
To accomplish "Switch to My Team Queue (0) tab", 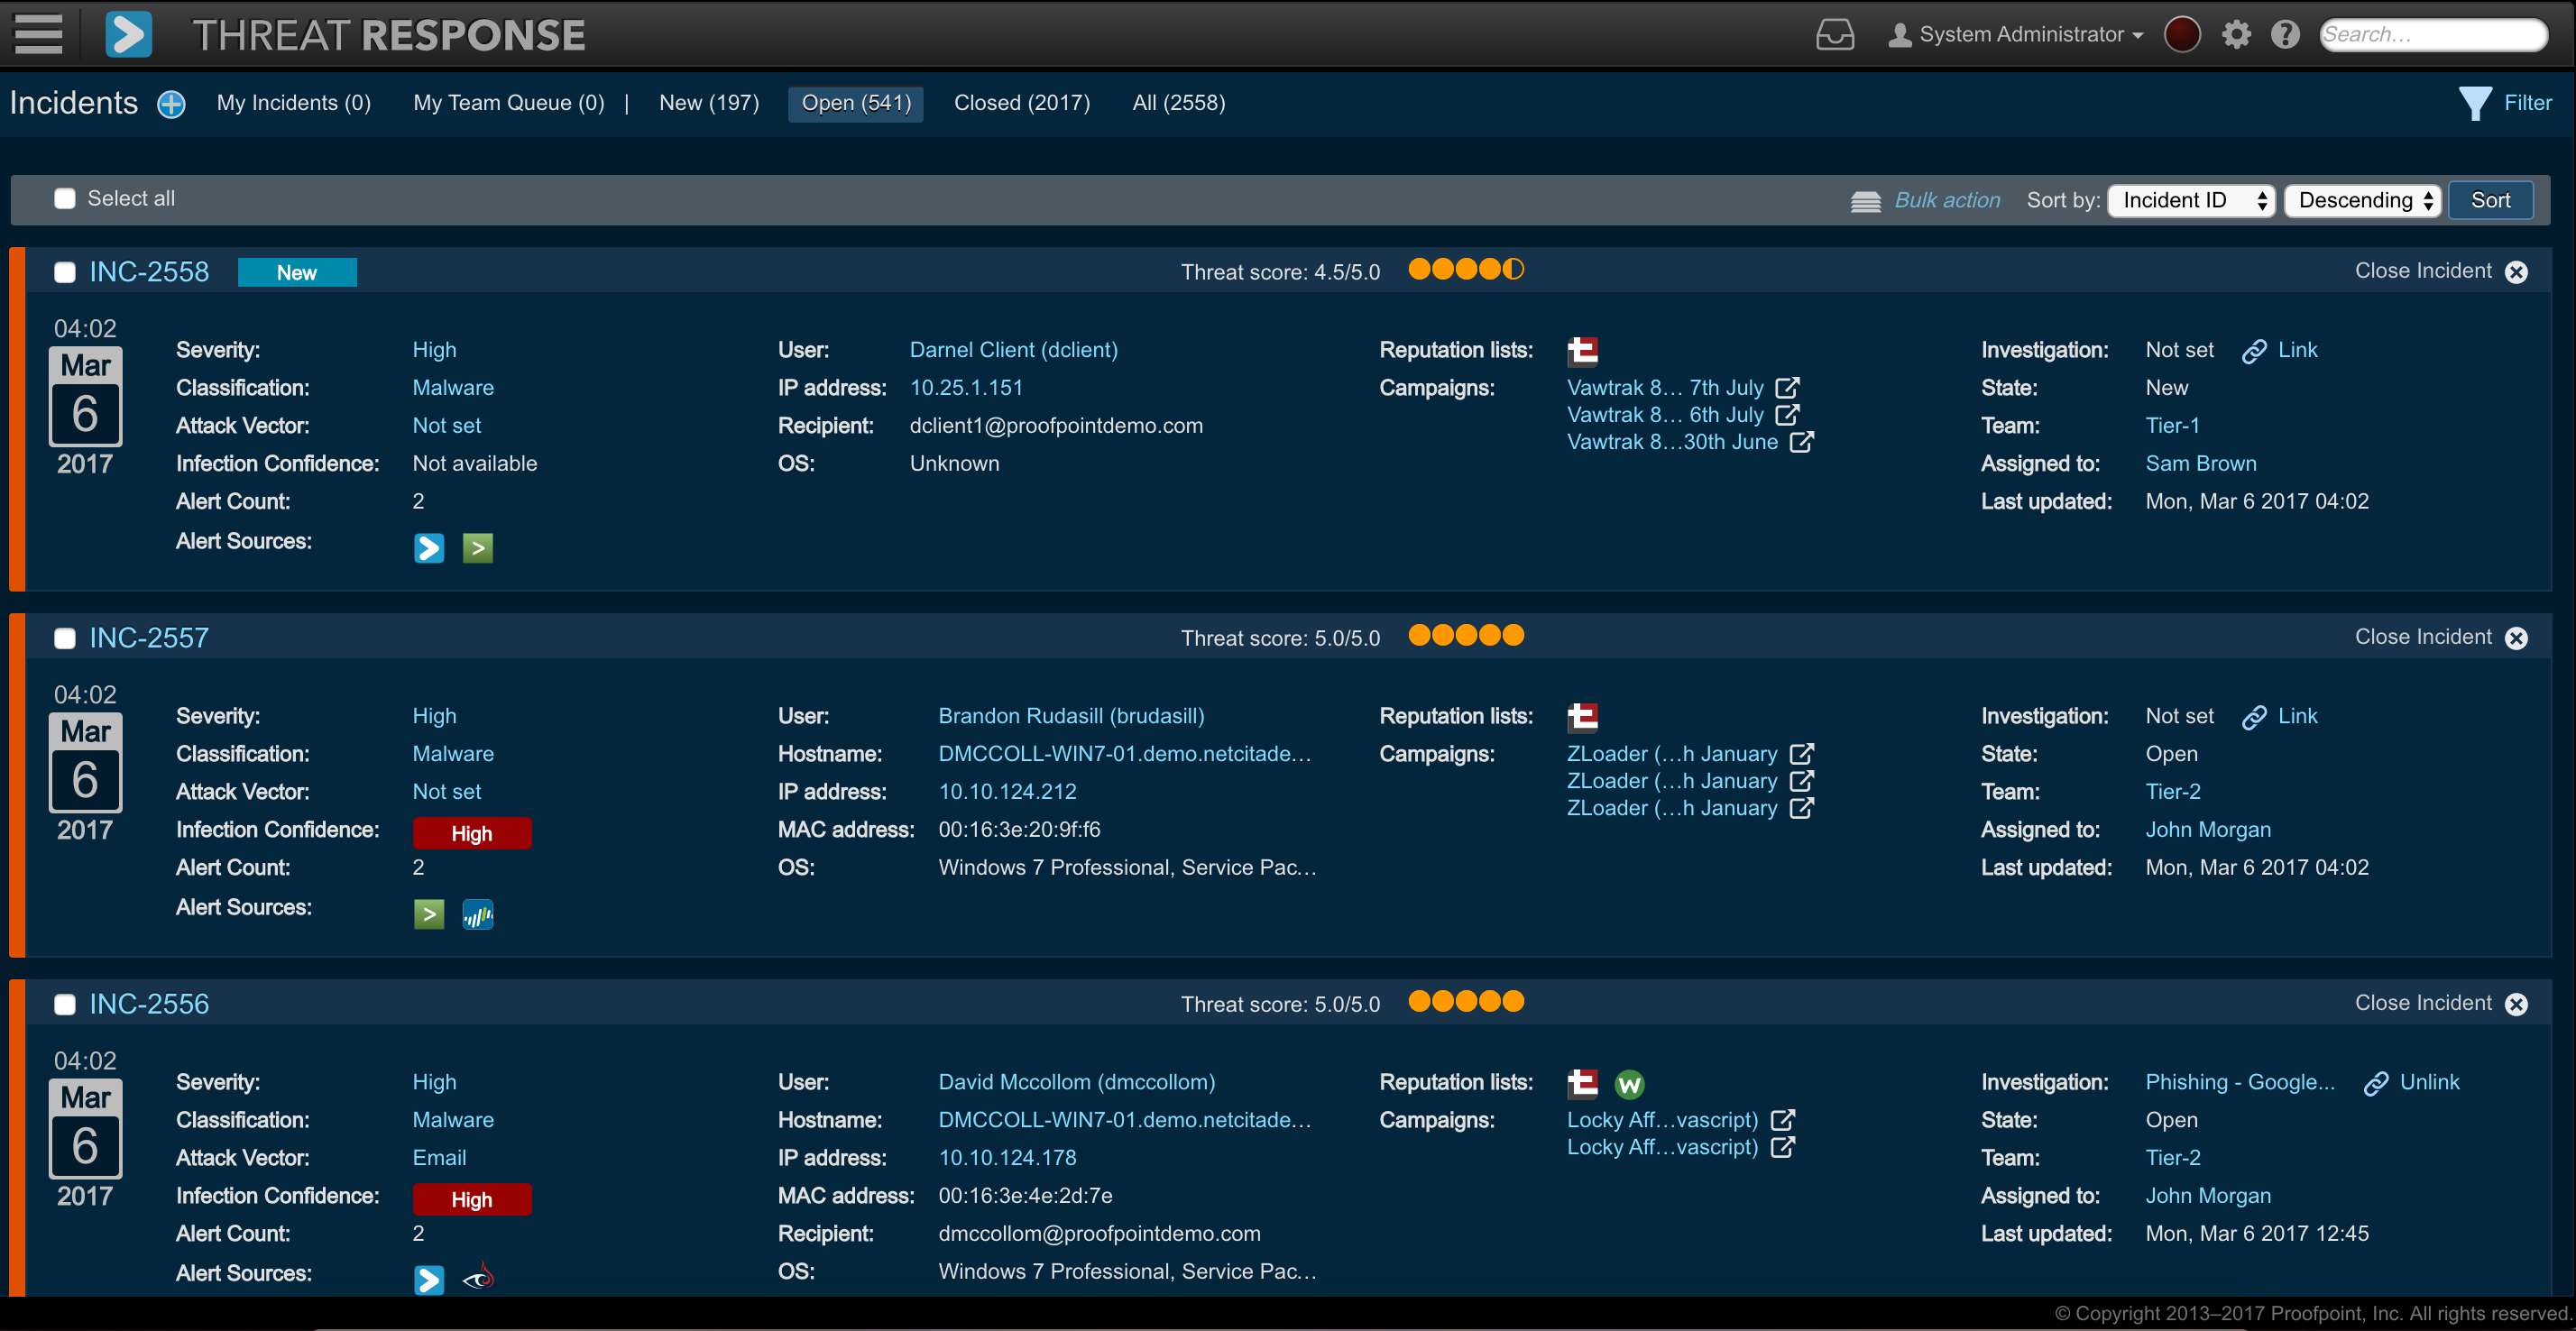I will [x=509, y=103].
